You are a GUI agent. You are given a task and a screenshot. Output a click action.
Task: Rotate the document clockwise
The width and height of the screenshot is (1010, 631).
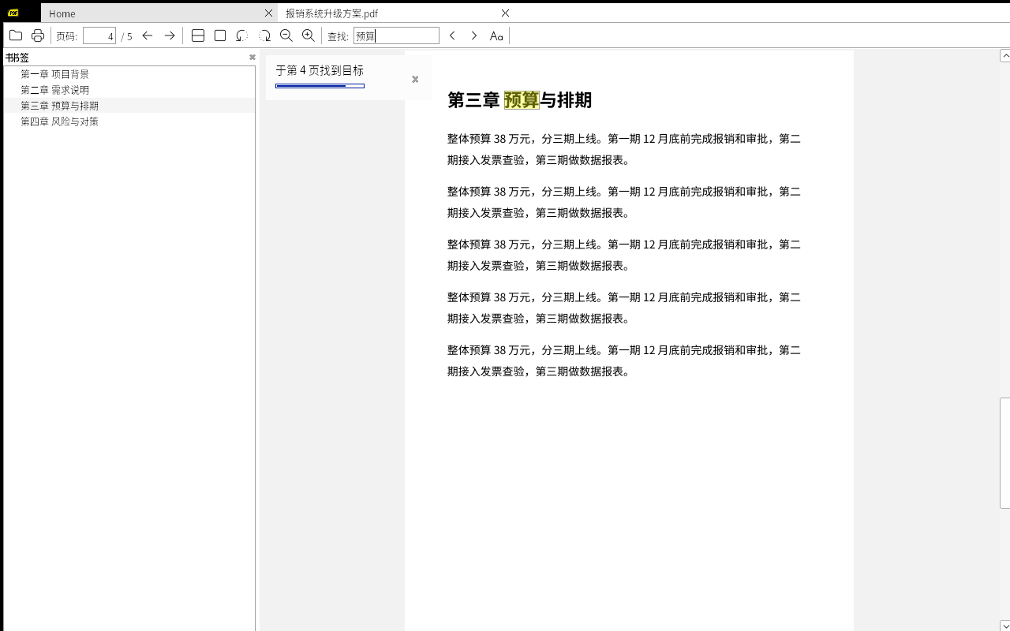(264, 35)
